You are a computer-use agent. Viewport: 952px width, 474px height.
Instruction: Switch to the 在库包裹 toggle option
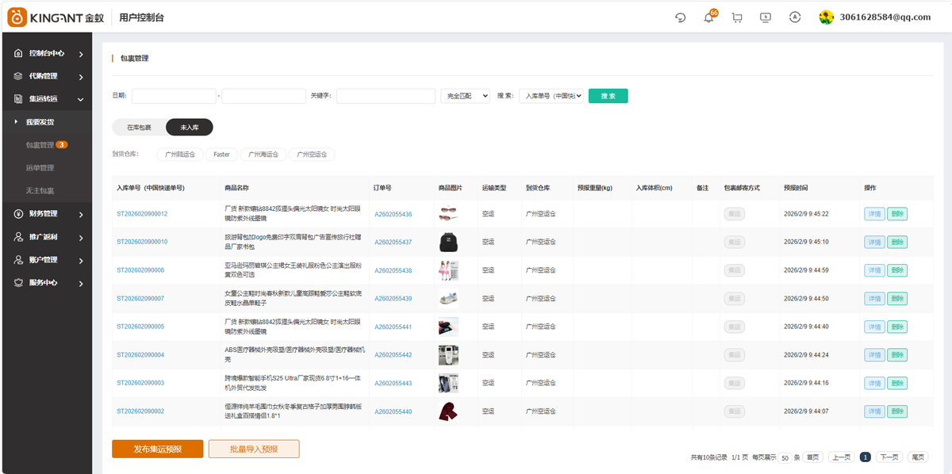pyautogui.click(x=139, y=127)
